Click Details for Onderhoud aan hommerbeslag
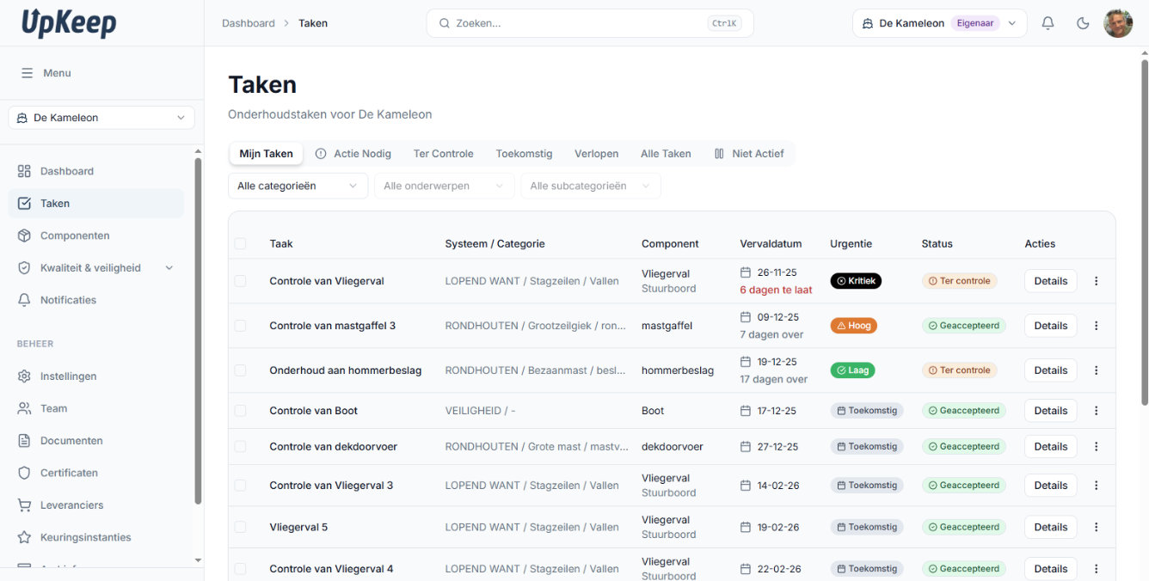The image size is (1149, 581). coord(1050,370)
